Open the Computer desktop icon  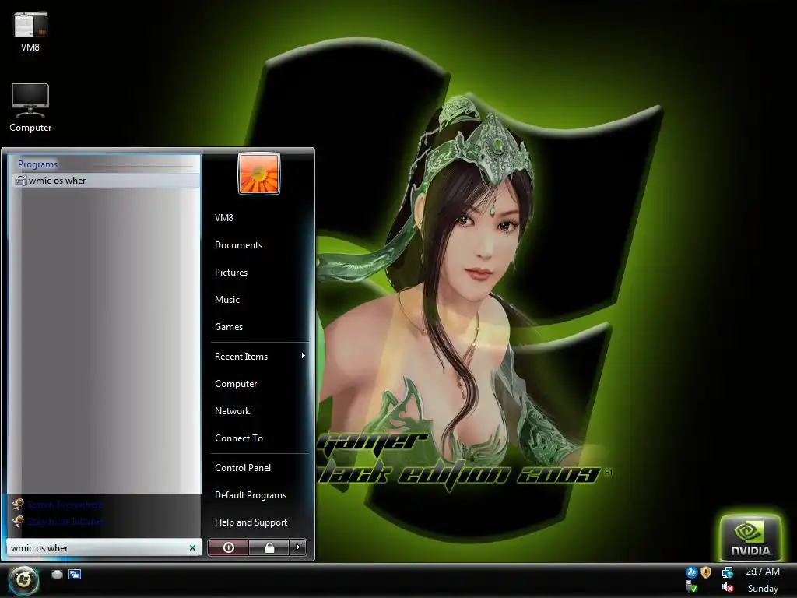tap(30, 107)
